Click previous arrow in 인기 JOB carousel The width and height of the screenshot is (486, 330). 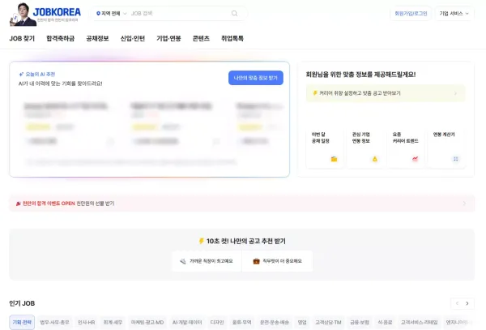click(457, 303)
